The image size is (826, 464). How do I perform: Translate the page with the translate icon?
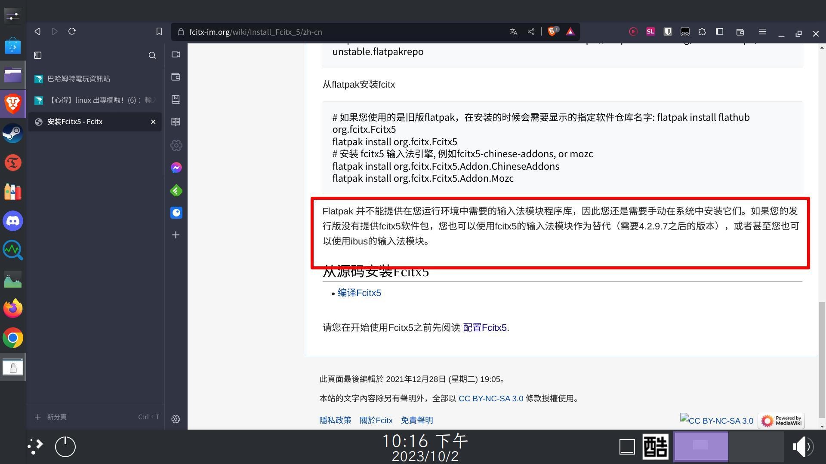[x=514, y=31]
